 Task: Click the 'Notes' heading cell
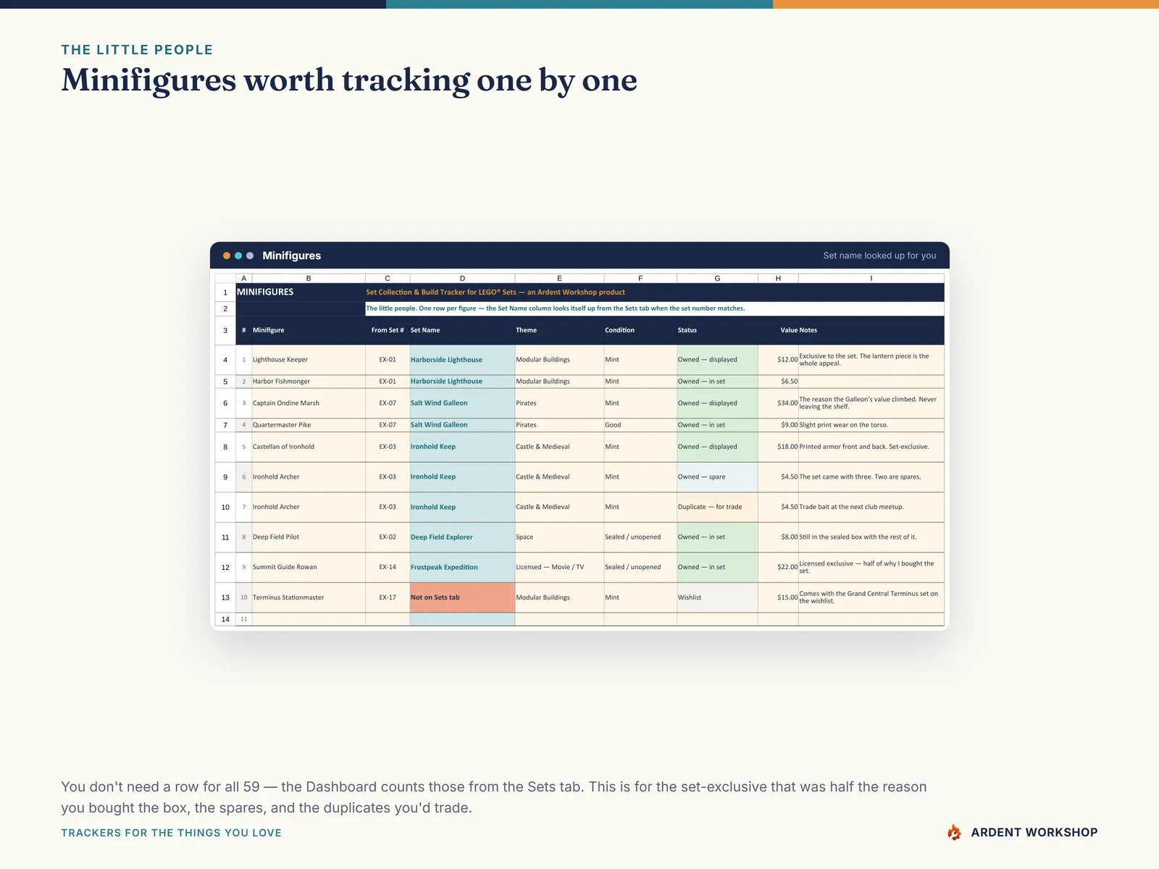[871, 330]
